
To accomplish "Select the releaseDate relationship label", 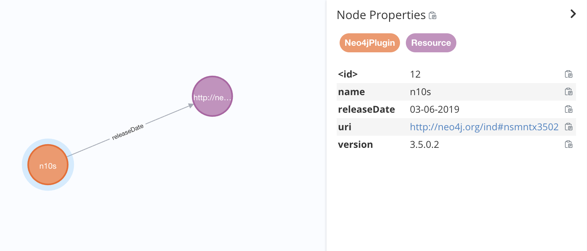I will [x=128, y=132].
